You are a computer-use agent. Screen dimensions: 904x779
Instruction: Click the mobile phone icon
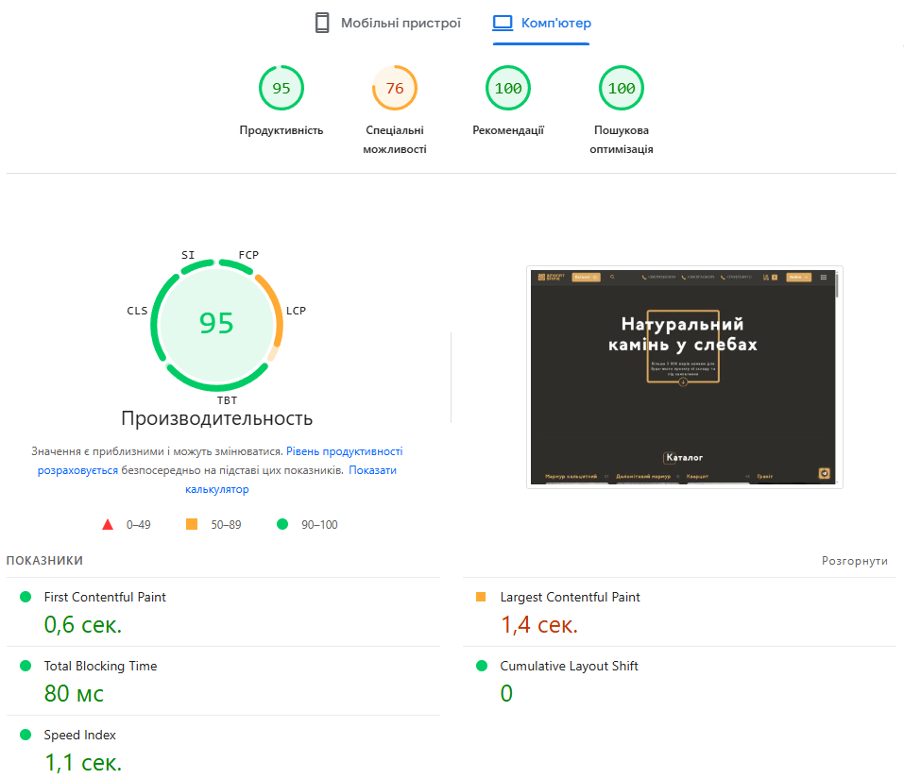322,23
